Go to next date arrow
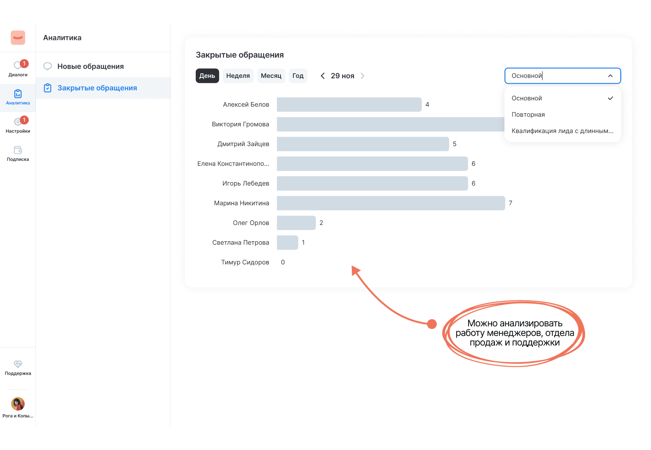651x450 pixels. (x=363, y=76)
